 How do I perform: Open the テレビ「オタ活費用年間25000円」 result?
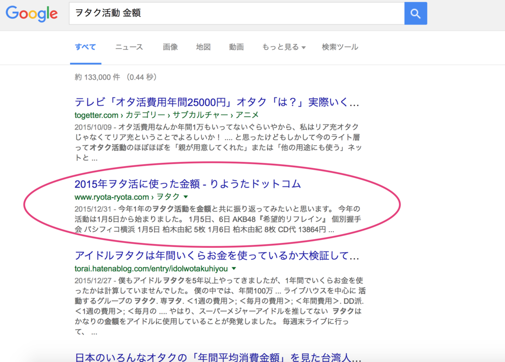pyautogui.click(x=217, y=102)
